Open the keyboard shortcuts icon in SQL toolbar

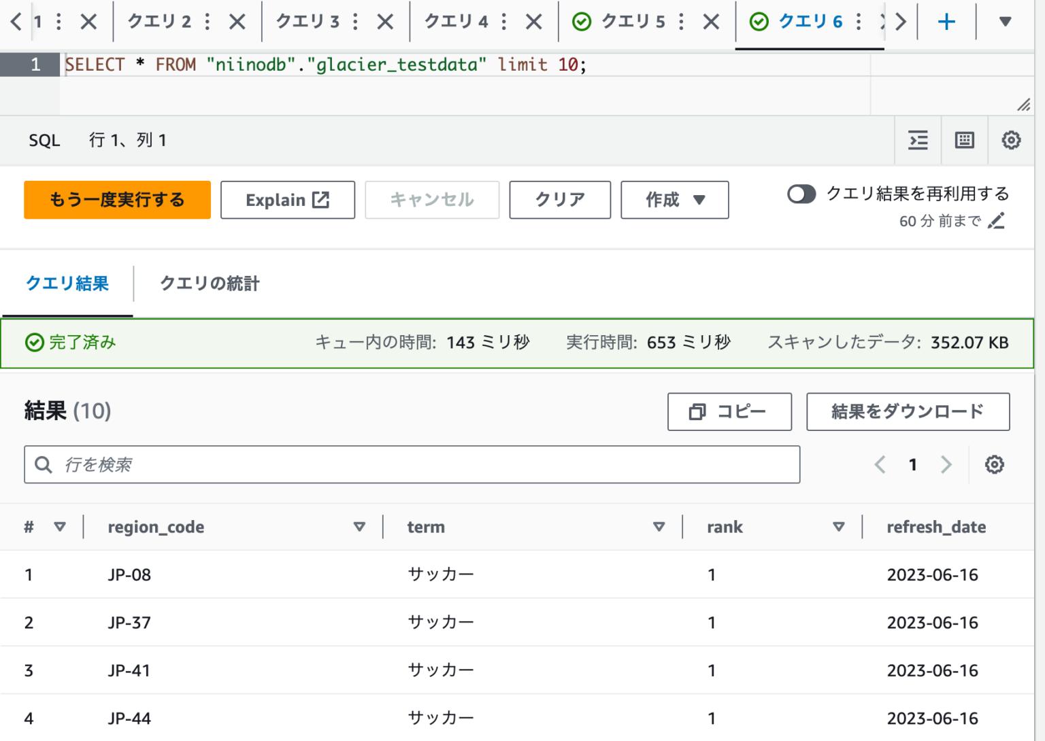[964, 140]
